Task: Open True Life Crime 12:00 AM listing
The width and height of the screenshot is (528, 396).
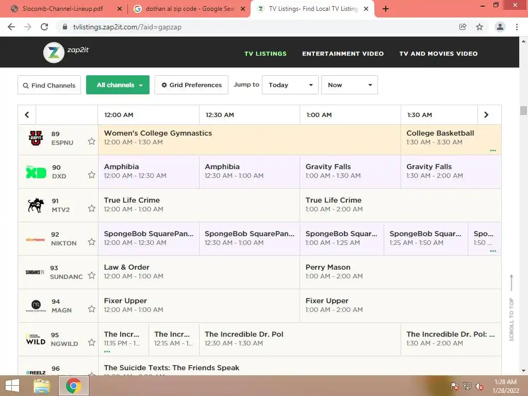Action: point(199,205)
